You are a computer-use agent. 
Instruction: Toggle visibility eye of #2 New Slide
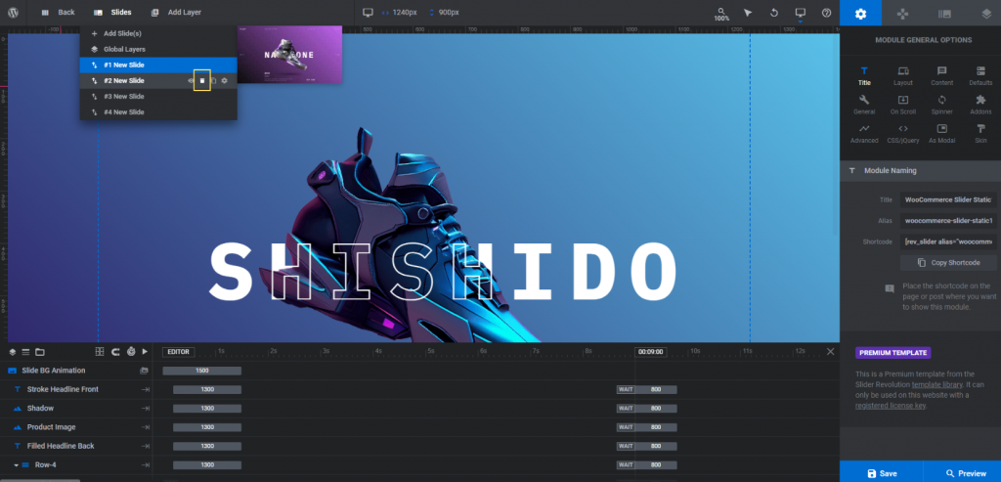tap(191, 81)
